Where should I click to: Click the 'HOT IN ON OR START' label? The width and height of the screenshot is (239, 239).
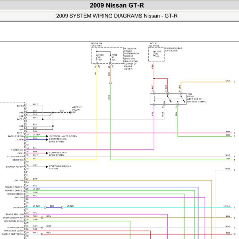pos(97,45)
